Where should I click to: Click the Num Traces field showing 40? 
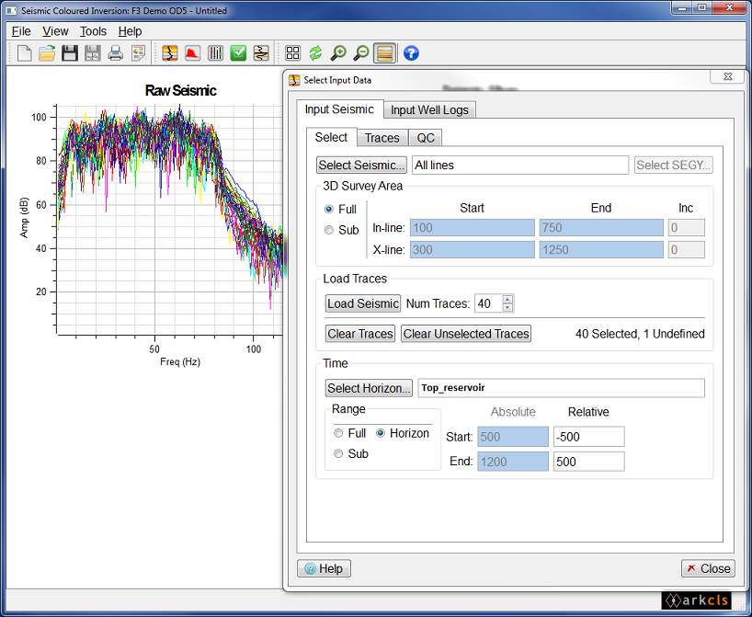[488, 303]
